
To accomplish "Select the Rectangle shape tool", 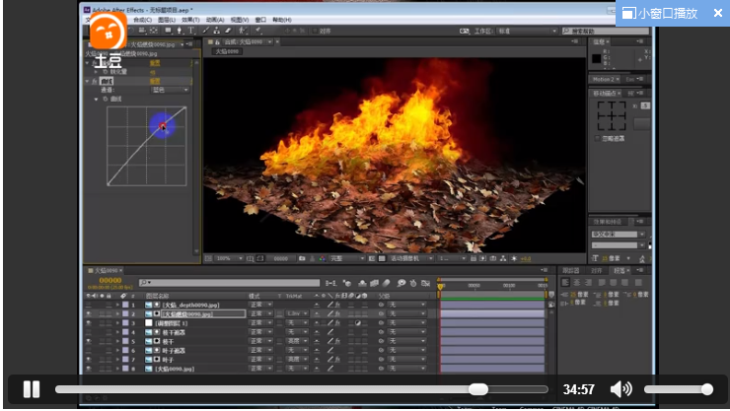I will pos(168,31).
